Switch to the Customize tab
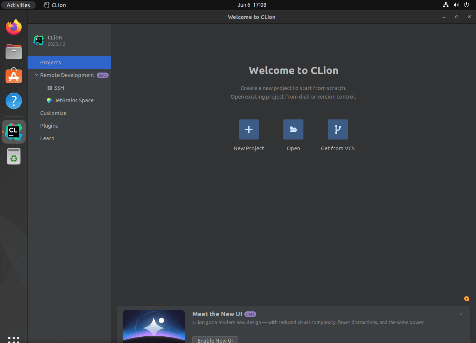This screenshot has height=343, width=476. 53,113
